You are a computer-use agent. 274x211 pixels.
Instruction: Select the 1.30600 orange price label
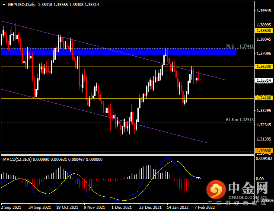pos(264,150)
